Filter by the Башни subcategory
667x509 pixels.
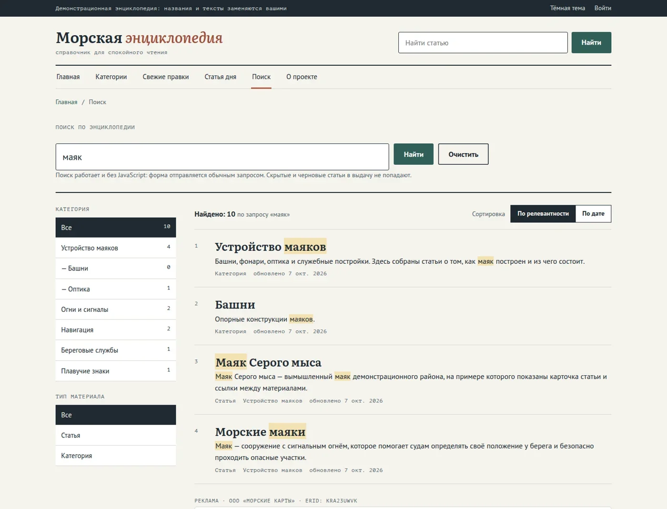[116, 269]
